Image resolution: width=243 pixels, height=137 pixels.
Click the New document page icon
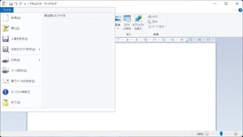tap(6, 18)
